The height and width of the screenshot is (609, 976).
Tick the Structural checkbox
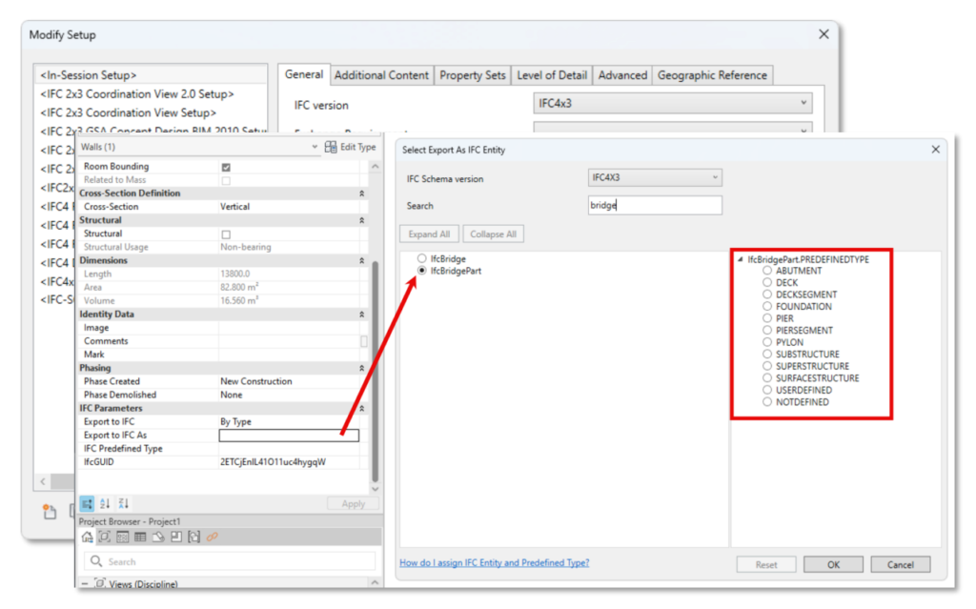click(226, 233)
